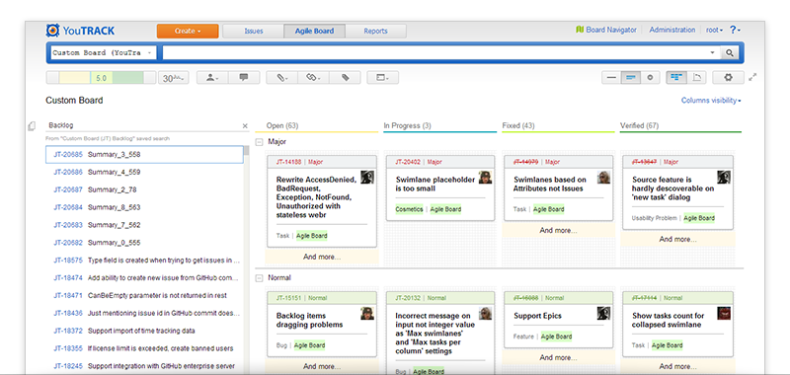Toggle the dot-style minimal card view
Viewport: 790px width, 375px height.
[x=650, y=78]
